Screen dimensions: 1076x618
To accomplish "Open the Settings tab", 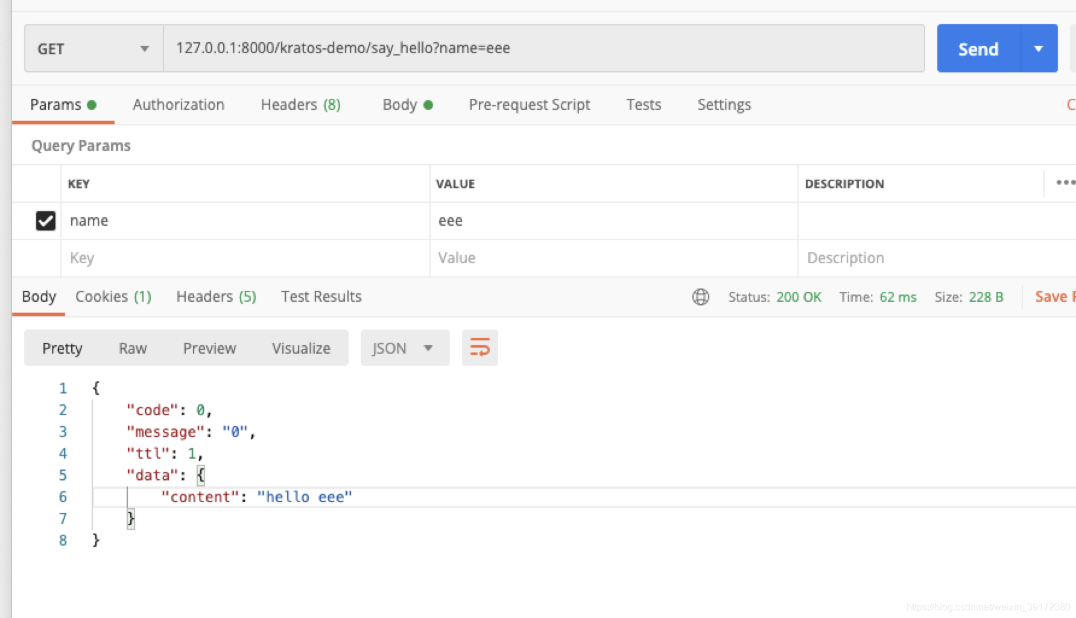I will (x=724, y=105).
